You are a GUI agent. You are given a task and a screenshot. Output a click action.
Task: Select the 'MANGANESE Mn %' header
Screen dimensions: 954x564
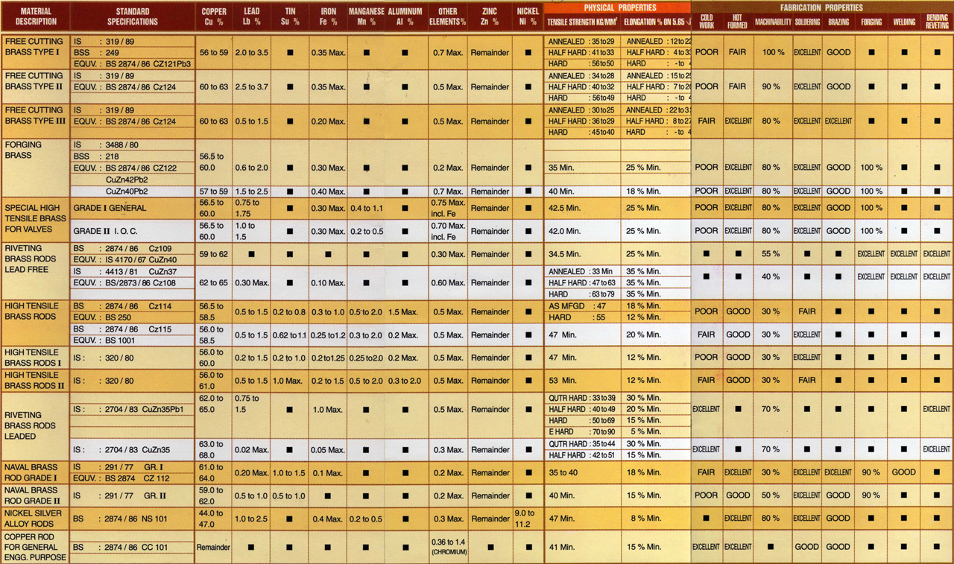coord(366,16)
